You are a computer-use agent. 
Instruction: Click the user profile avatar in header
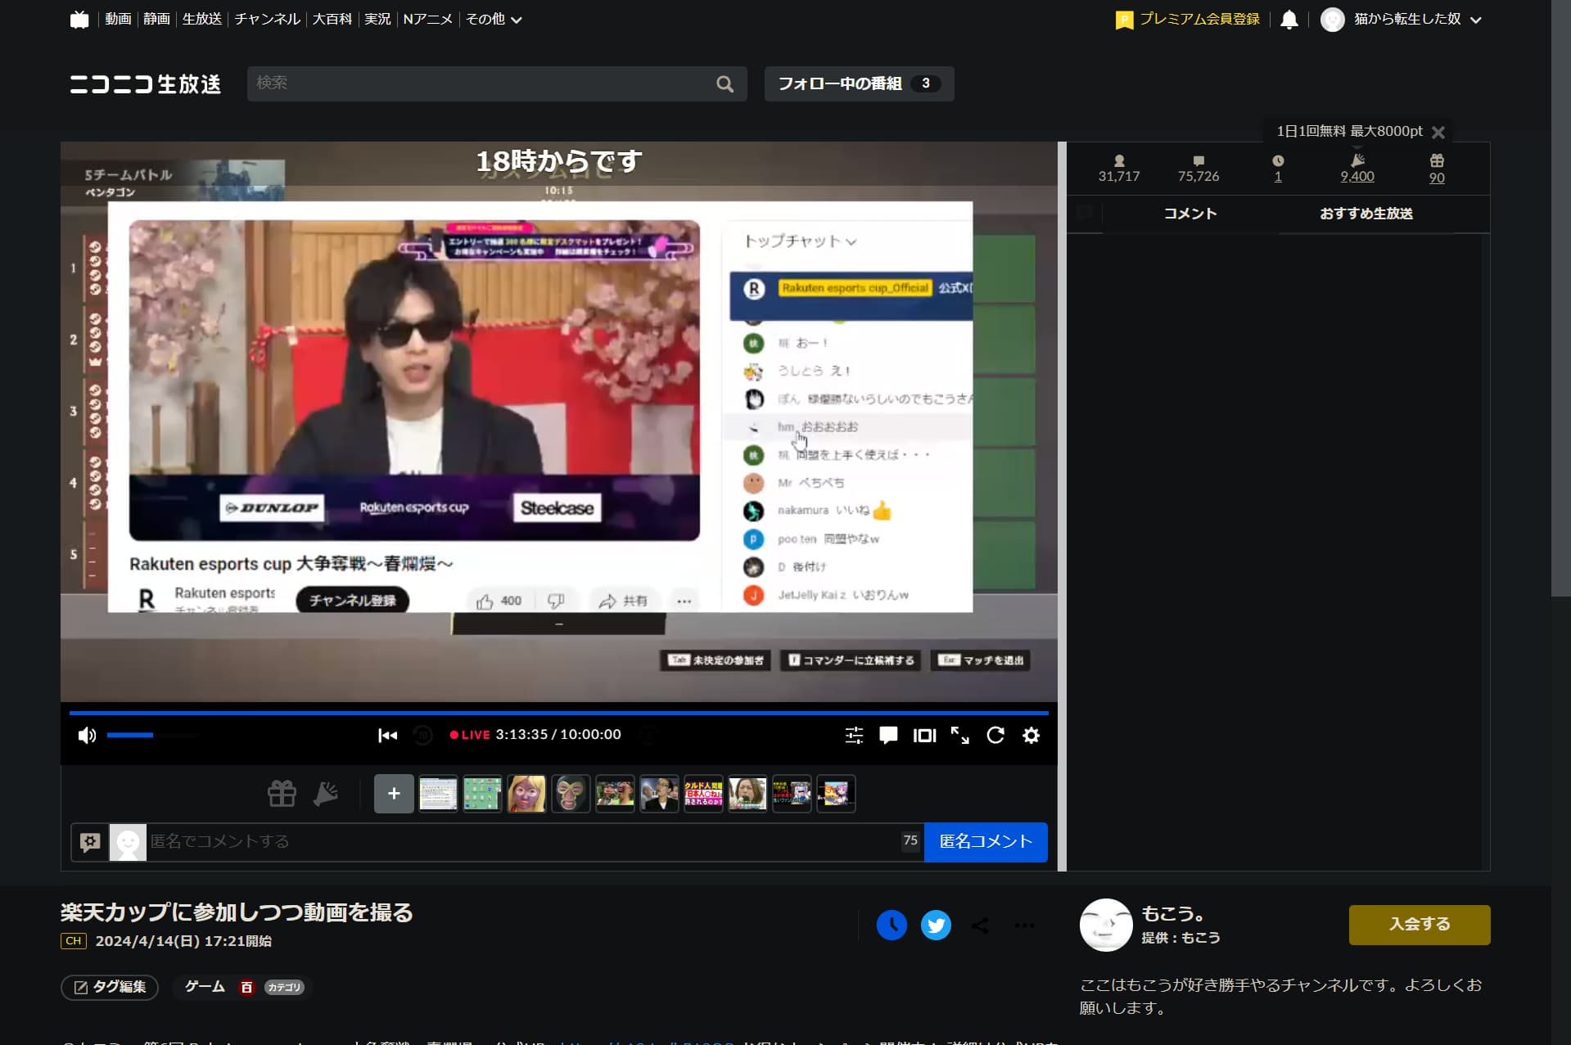tap(1332, 19)
